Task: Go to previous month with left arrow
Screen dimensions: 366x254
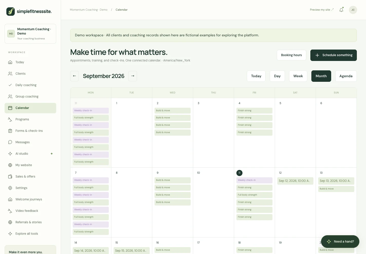Action: click(x=74, y=76)
